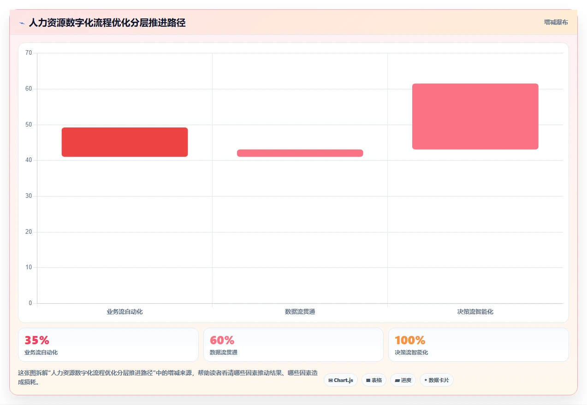Open the 35% 业务流自动化 stat card
587x405 pixels.
(108, 345)
